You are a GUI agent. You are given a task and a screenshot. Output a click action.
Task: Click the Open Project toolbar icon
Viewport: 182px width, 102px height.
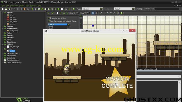point(6,9)
